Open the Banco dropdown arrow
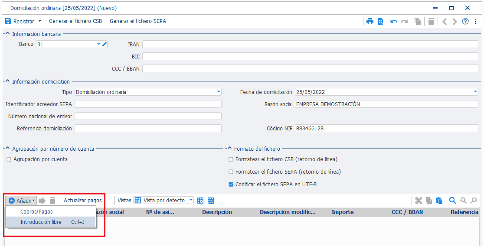Viewport: 484px width, 246px height. pos(98,44)
